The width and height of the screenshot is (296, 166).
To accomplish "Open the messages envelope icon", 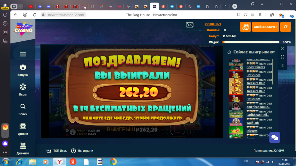I will [x=189, y=25].
